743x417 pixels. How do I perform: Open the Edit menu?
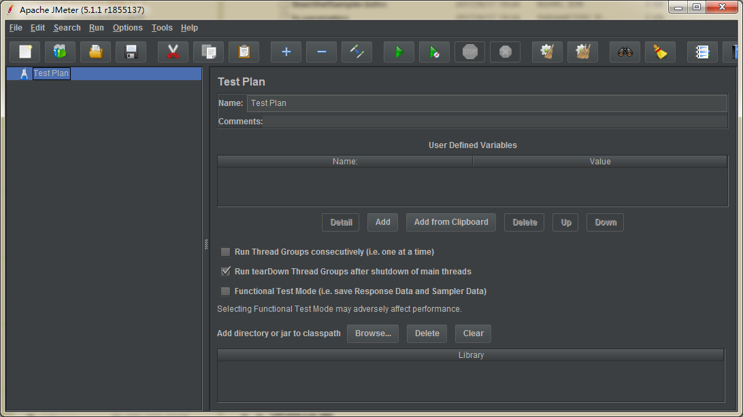click(37, 28)
